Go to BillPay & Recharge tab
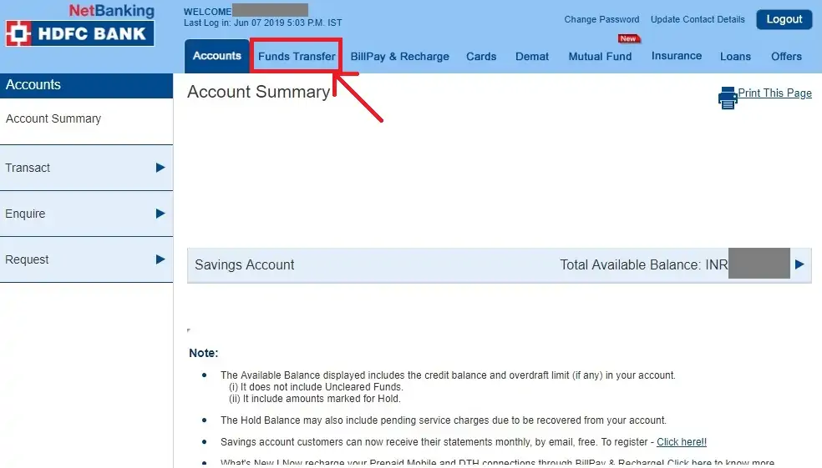Image resolution: width=822 pixels, height=468 pixels. click(400, 57)
